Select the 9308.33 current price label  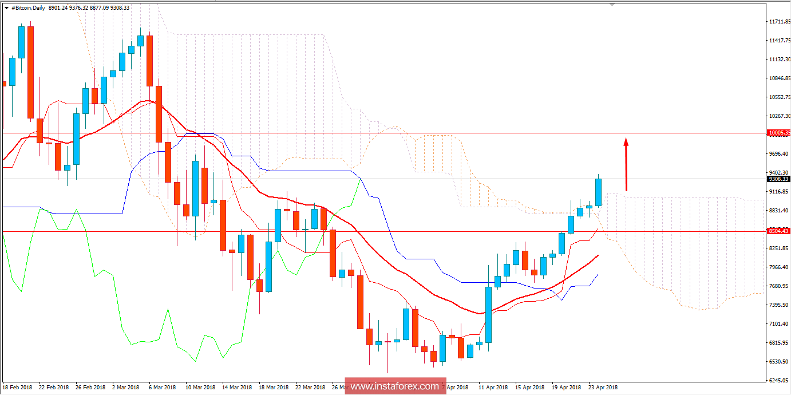pyautogui.click(x=779, y=179)
